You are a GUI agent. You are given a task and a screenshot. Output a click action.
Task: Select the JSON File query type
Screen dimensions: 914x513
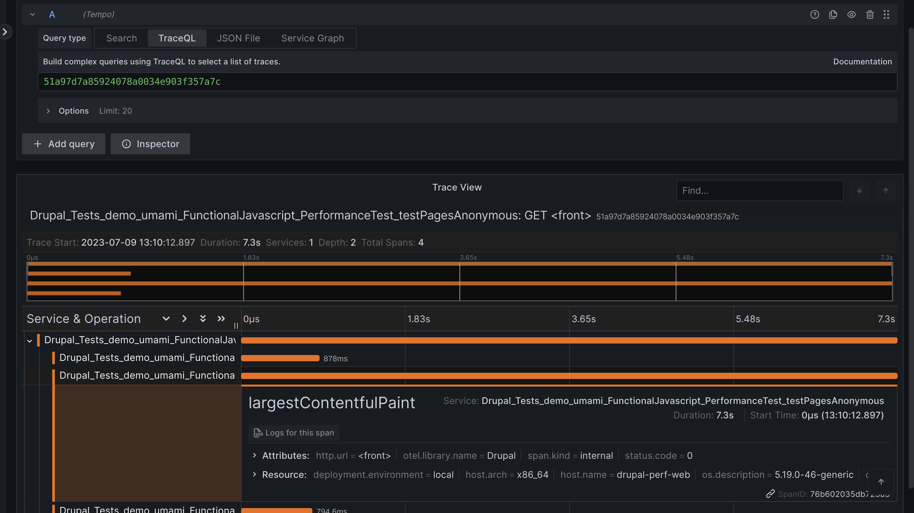(238, 38)
